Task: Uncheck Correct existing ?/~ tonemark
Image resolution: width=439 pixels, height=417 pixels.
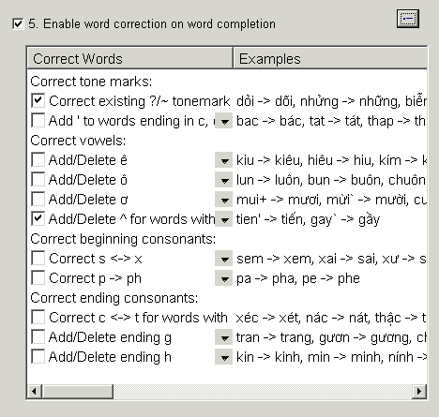Action: [x=38, y=100]
